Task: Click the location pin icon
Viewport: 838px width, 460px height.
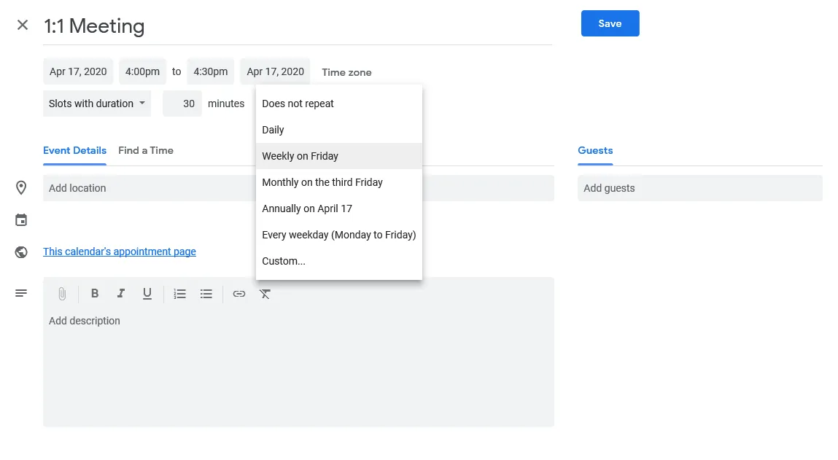Action: click(21, 187)
